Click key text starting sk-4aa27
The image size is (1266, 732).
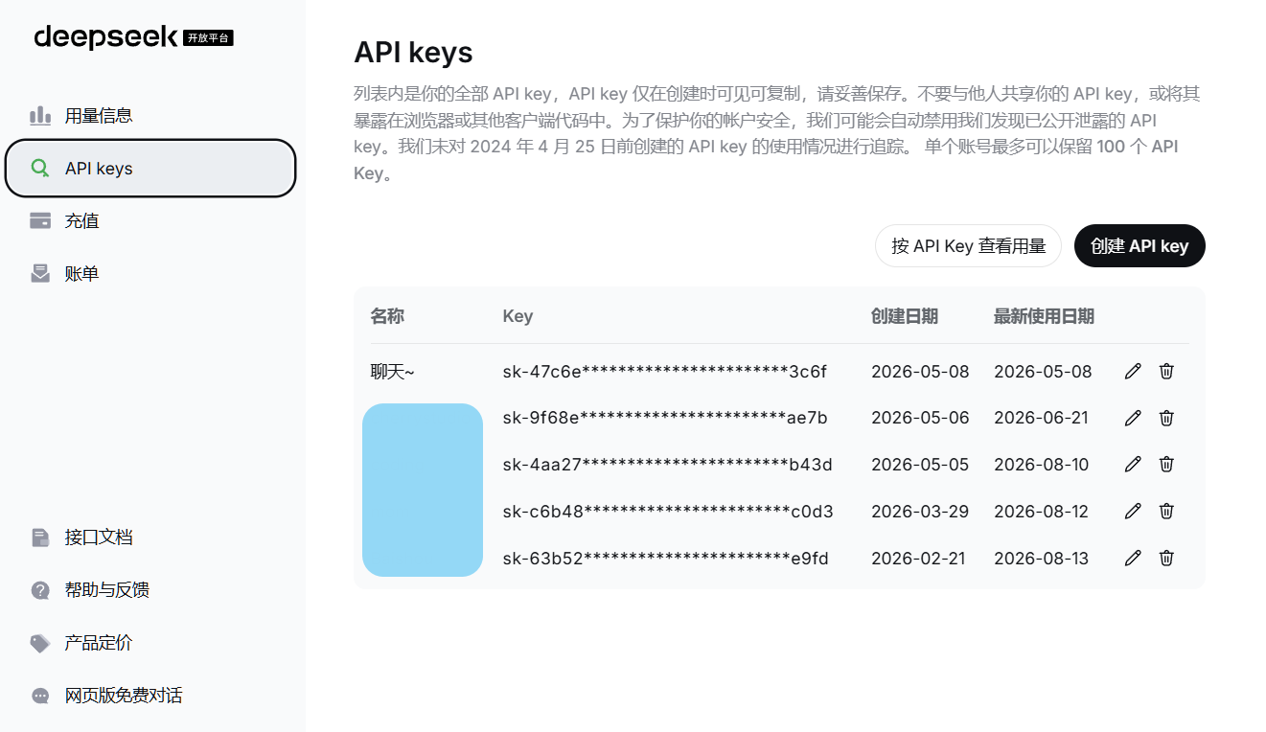point(668,465)
